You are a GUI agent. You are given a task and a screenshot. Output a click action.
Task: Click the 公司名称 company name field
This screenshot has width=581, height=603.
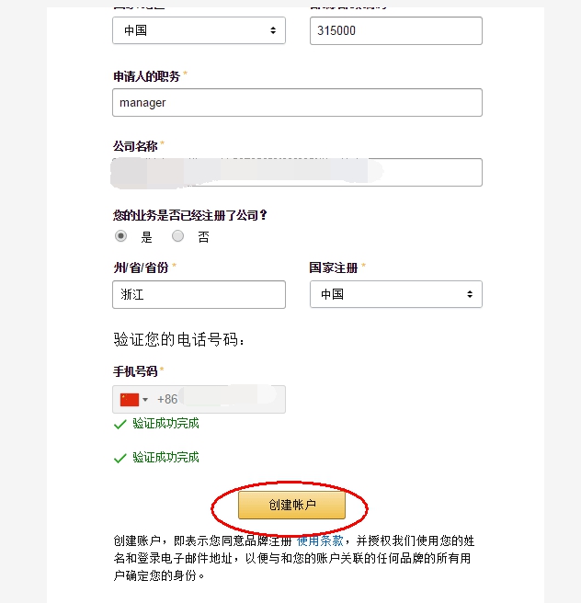(x=297, y=172)
